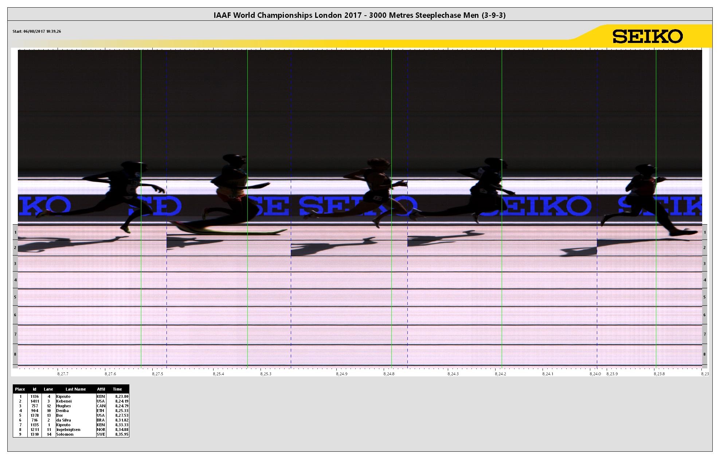Click the Time column header
The image size is (720, 459).
[x=117, y=389]
